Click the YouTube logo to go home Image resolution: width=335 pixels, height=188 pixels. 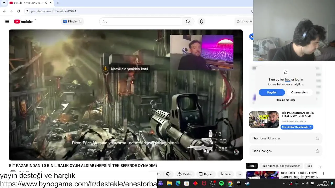point(23,22)
